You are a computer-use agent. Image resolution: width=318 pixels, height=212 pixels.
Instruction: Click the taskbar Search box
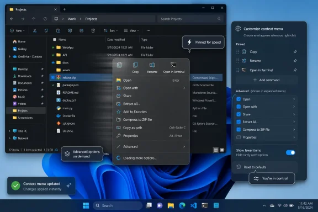pyautogui.click(x=118, y=206)
